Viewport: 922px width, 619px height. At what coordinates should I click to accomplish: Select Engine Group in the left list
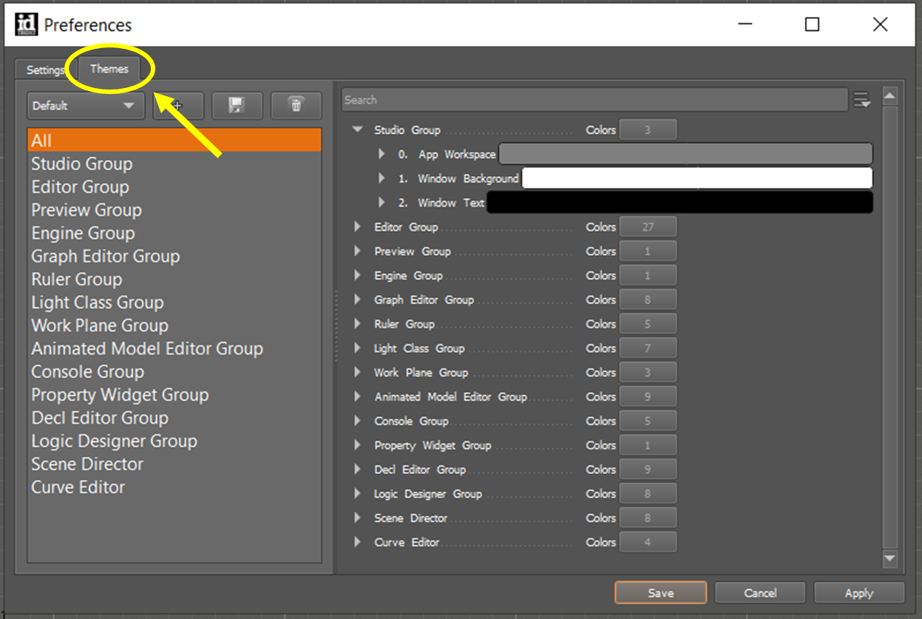click(174, 233)
